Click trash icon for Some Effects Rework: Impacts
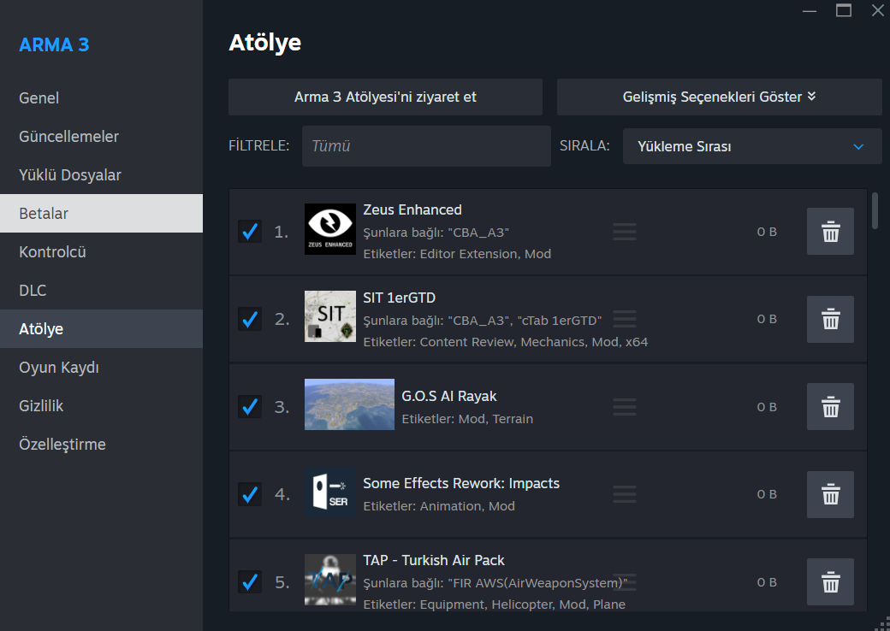Viewport: 890px width, 631px height. (x=830, y=494)
